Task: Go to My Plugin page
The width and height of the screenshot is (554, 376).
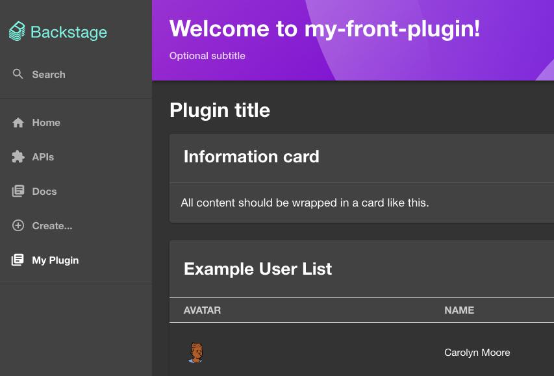Action: pos(55,260)
